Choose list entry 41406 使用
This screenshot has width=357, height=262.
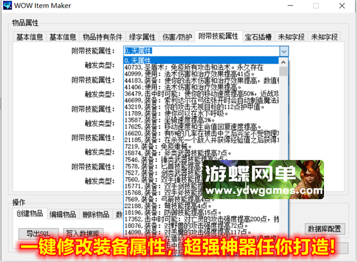(201, 87)
